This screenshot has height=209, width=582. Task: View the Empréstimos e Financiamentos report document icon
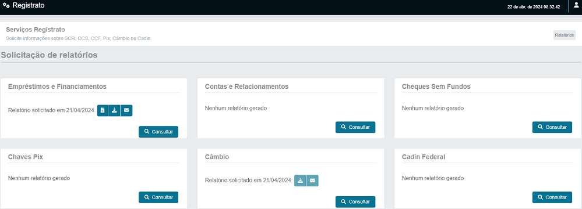pos(103,110)
